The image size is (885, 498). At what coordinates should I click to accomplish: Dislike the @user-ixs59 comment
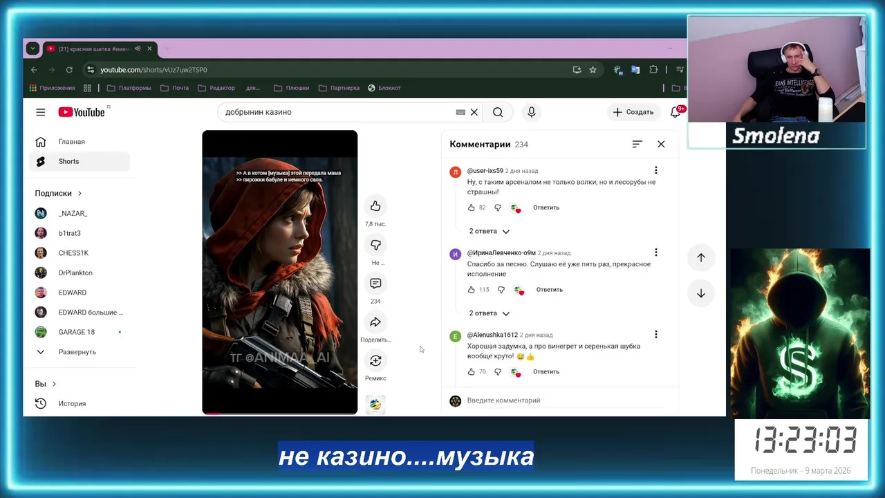click(498, 207)
